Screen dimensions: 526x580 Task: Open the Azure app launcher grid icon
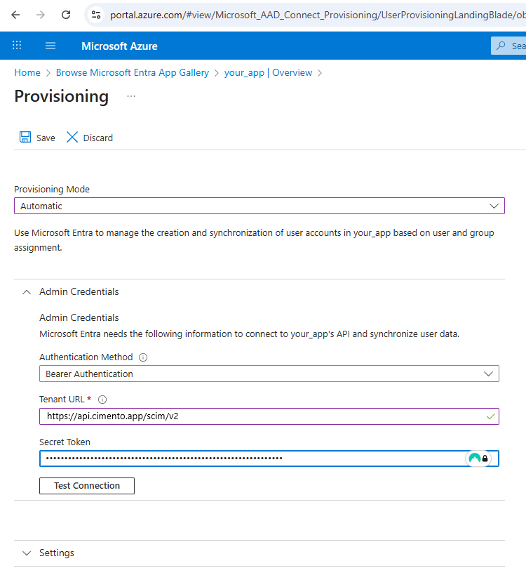click(17, 45)
